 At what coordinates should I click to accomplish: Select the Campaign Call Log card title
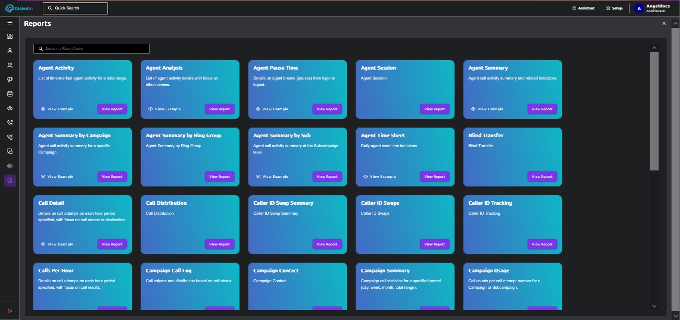(169, 271)
